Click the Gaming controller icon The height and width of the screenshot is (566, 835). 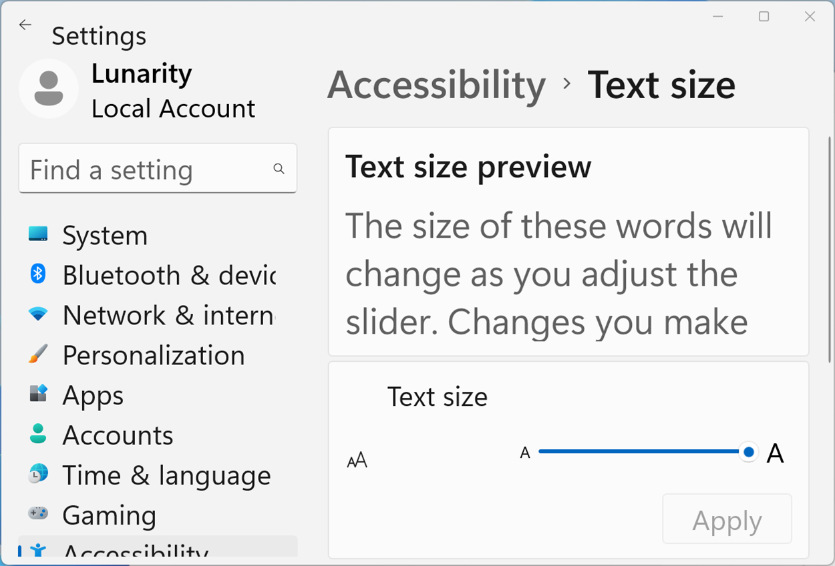(x=38, y=514)
